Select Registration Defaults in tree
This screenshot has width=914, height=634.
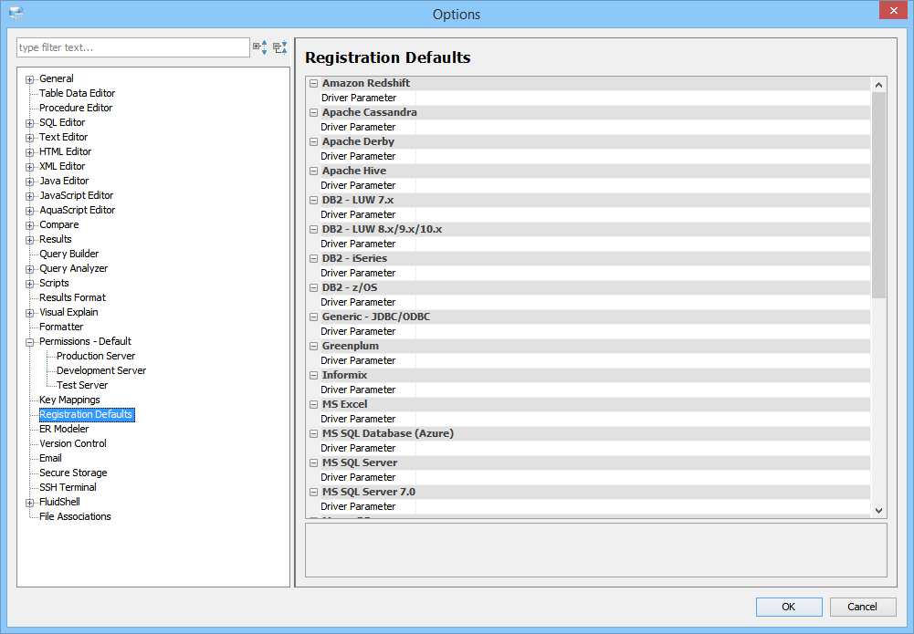[x=86, y=414]
